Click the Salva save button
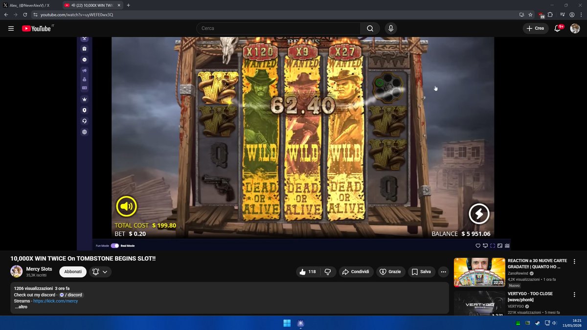 [421, 272]
